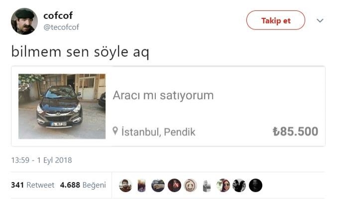
Task: Open the Aracı mı satıyorum listing title
Action: 163,95
